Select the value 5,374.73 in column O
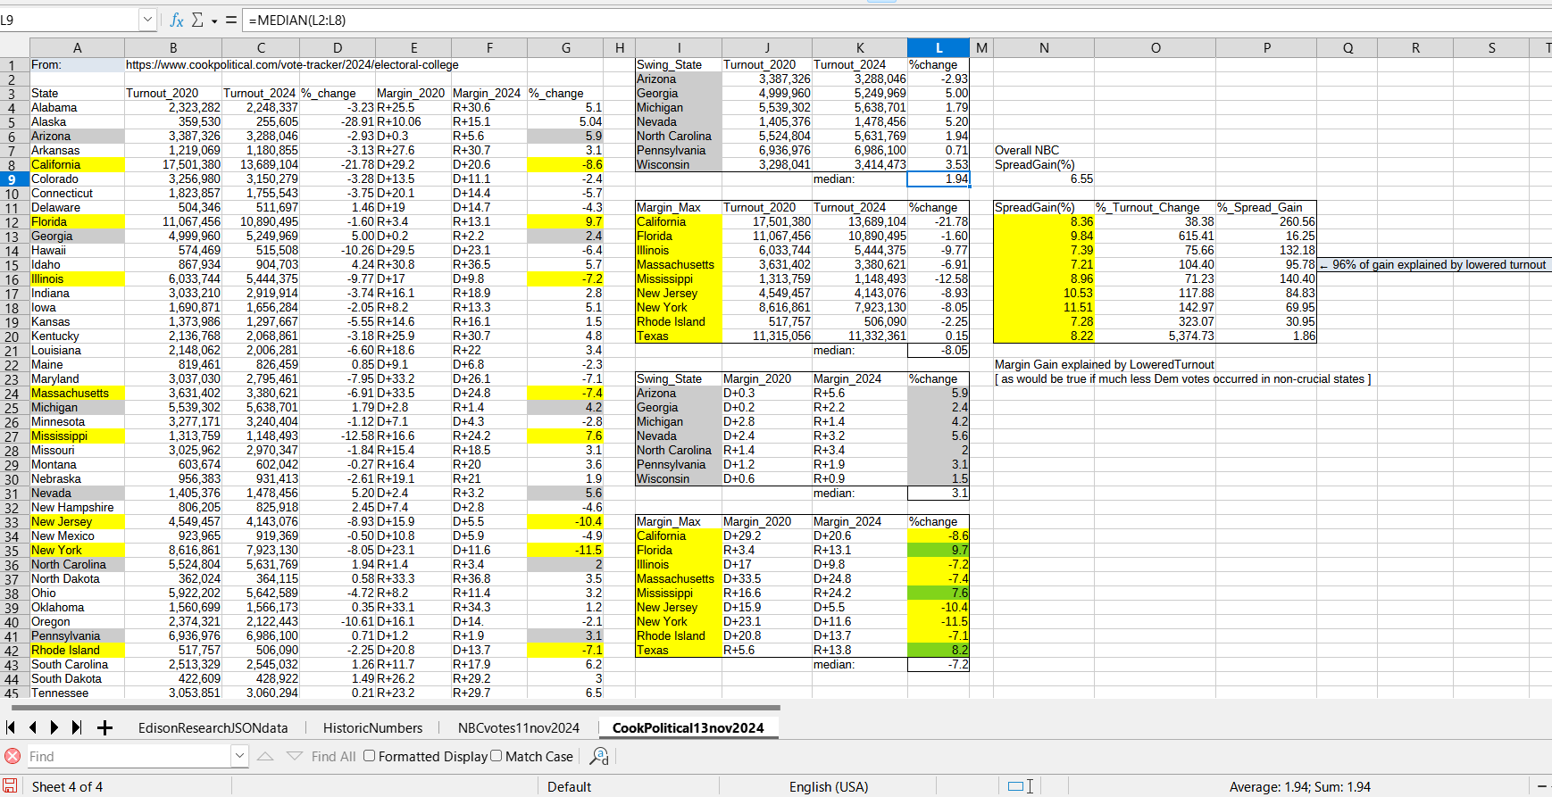1552x797 pixels. (x=1155, y=336)
